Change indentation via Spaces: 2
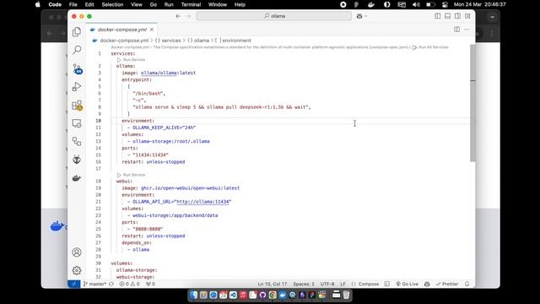The image size is (540, 304). click(304, 284)
